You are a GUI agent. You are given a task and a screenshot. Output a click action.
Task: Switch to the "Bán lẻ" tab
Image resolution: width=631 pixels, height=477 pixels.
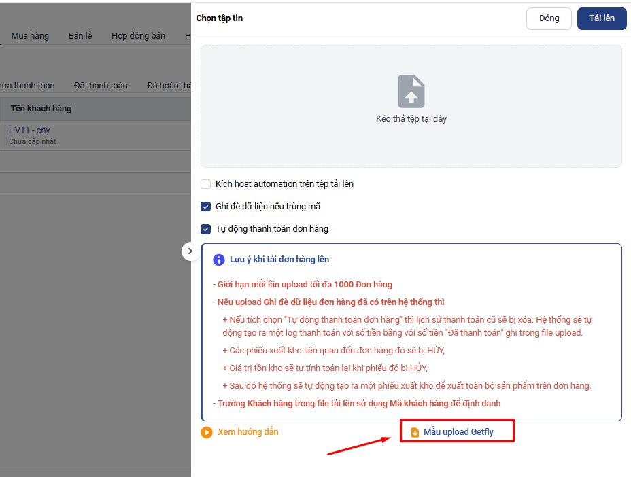pos(80,36)
